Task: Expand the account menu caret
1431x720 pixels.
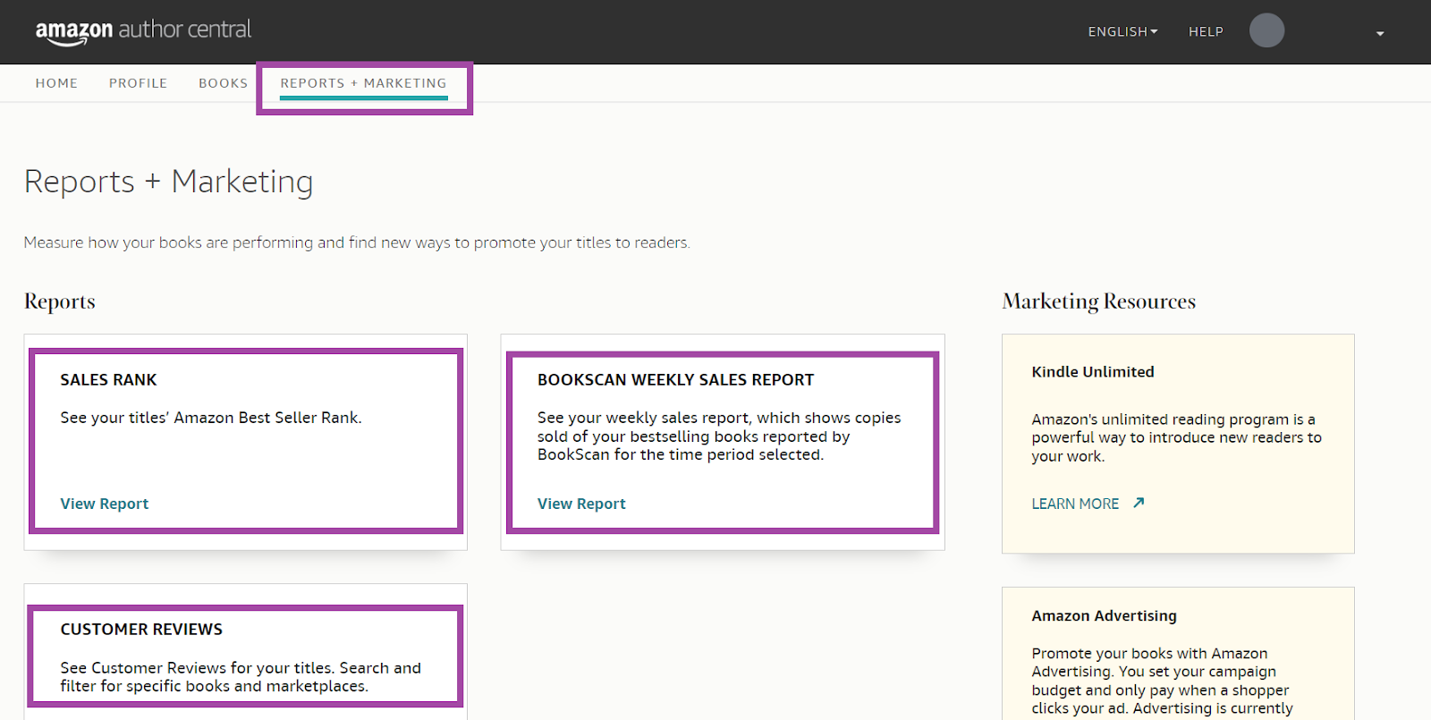Action: click(x=1380, y=33)
